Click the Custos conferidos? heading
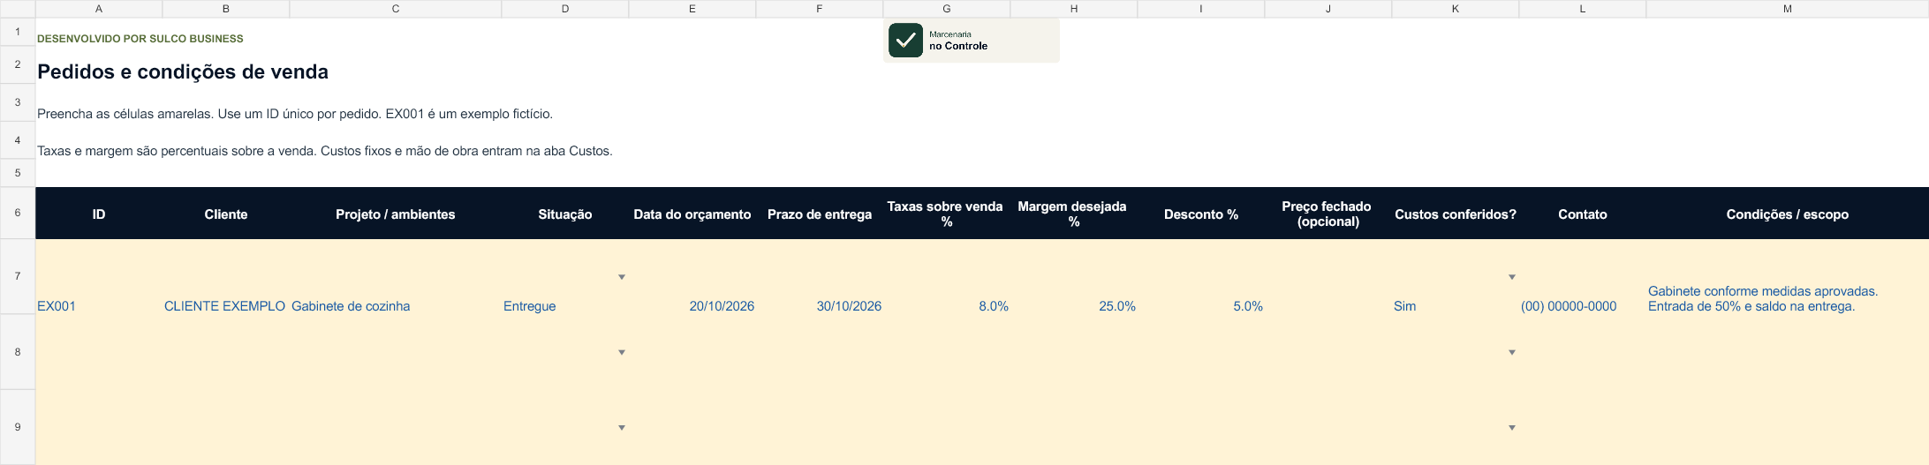The width and height of the screenshot is (1929, 465). 1456,214
